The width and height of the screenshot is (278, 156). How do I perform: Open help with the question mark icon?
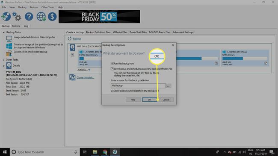[x=29, y=17]
